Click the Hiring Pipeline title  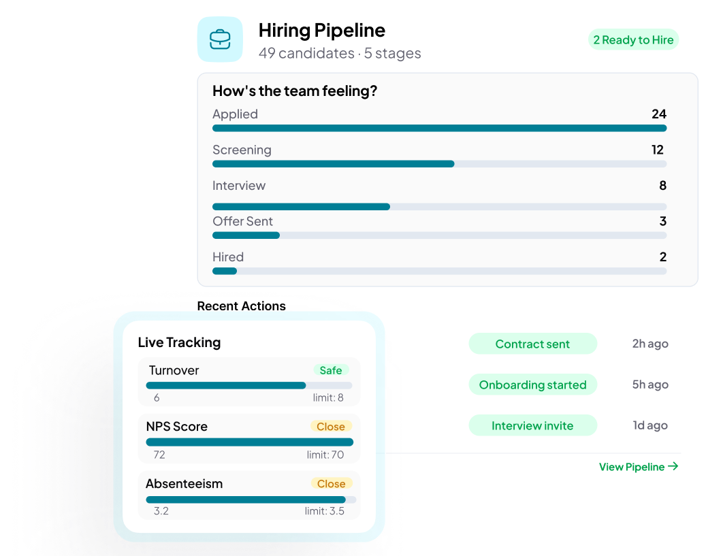[x=321, y=30]
